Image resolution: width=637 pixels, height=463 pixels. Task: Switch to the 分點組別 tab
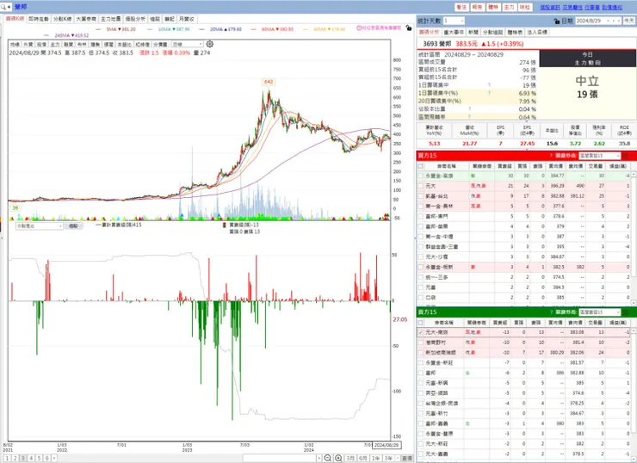point(492,32)
